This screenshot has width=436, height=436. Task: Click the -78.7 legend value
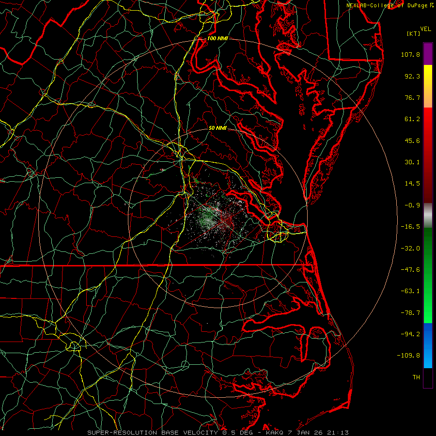coord(410,313)
